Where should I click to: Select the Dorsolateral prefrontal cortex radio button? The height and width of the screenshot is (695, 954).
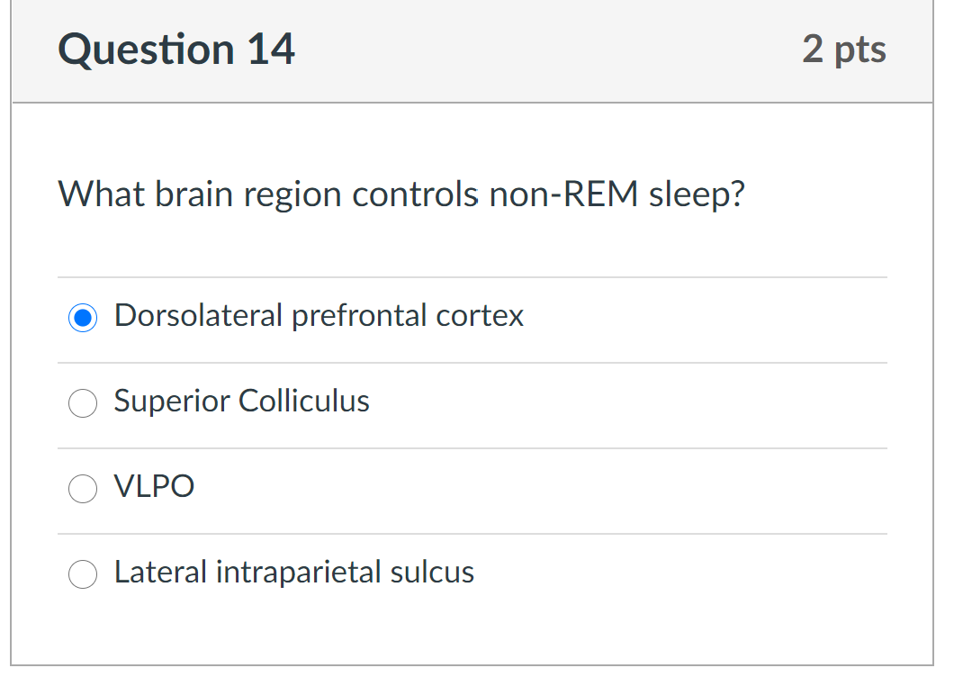point(83,318)
